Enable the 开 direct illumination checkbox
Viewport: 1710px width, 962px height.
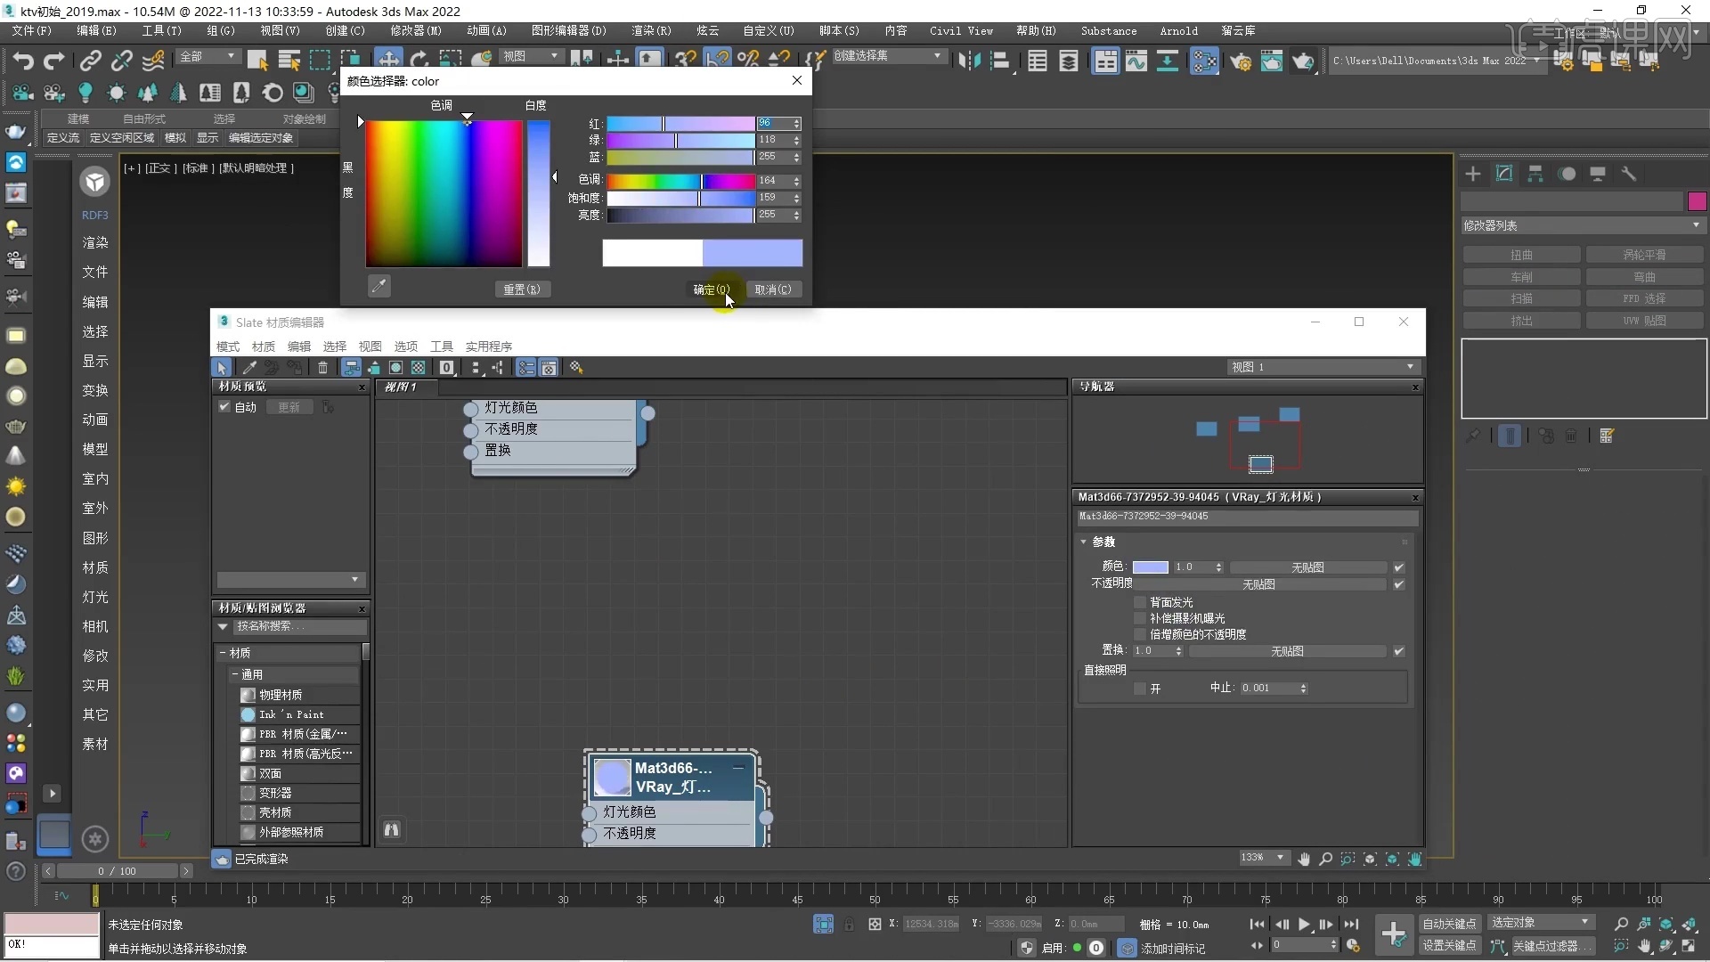click(x=1139, y=689)
